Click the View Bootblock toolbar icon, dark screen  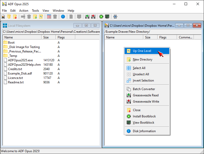pyautogui.click(x=107, y=17)
